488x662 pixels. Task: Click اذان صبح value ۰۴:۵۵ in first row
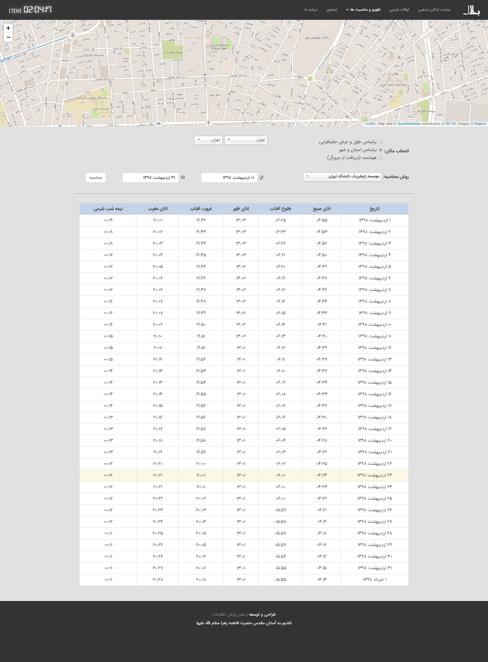click(322, 220)
